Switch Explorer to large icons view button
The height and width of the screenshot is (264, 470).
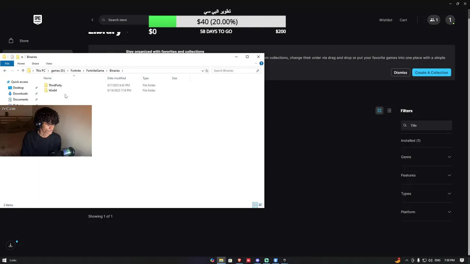pyautogui.click(x=260, y=205)
